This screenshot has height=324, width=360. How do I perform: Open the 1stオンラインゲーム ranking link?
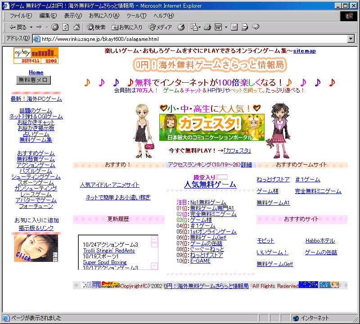(213, 231)
